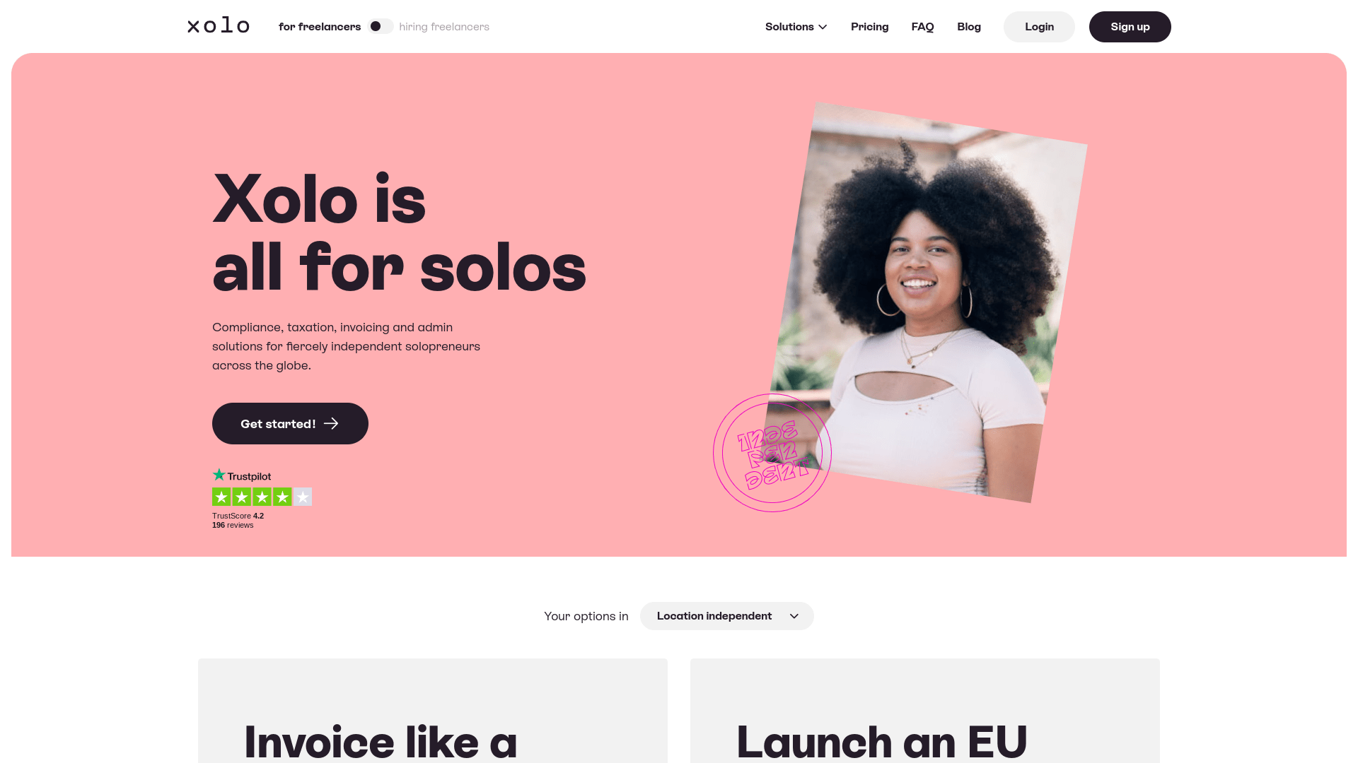Open the FAQ page

click(922, 27)
